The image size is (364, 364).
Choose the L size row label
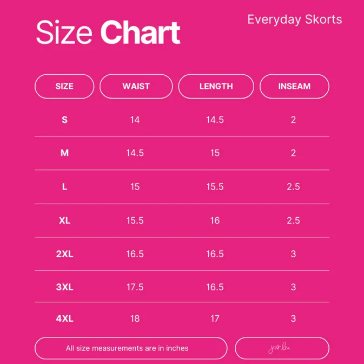[x=64, y=187]
